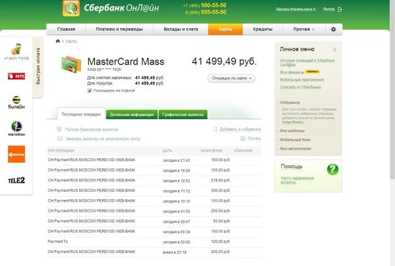
Task: Select the MegaFon quick payment icon
Action: click(x=16, y=128)
